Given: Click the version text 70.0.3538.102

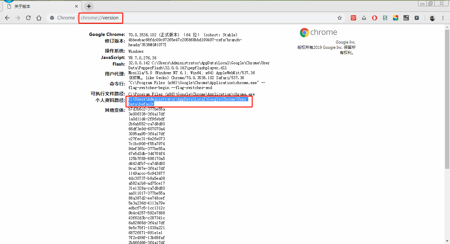Looking at the screenshot, I should [x=143, y=35].
